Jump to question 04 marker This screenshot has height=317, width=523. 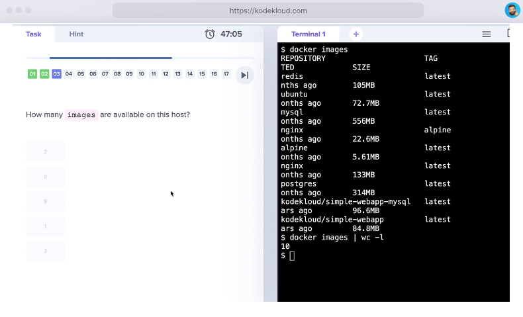[69, 74]
